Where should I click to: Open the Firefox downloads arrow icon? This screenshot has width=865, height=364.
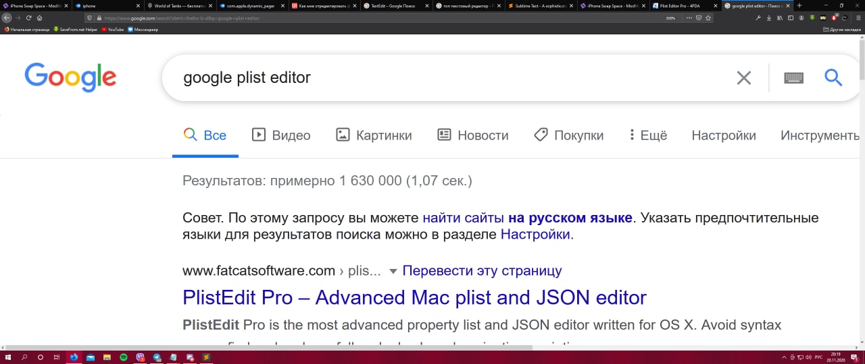pos(769,18)
